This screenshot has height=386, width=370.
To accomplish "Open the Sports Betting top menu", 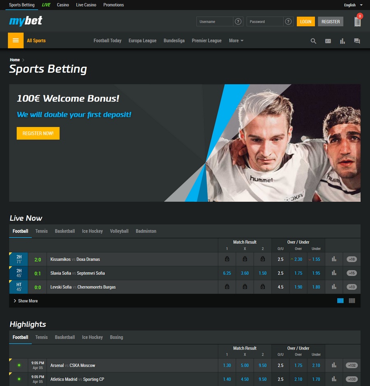I will point(22,5).
